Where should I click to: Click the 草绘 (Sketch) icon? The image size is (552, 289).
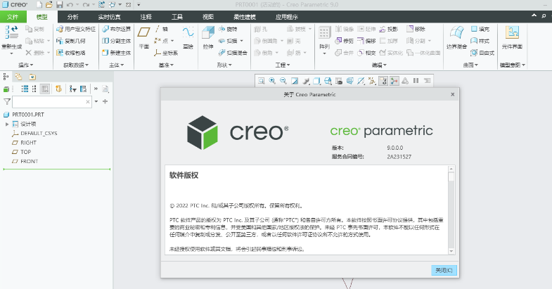[x=188, y=34]
